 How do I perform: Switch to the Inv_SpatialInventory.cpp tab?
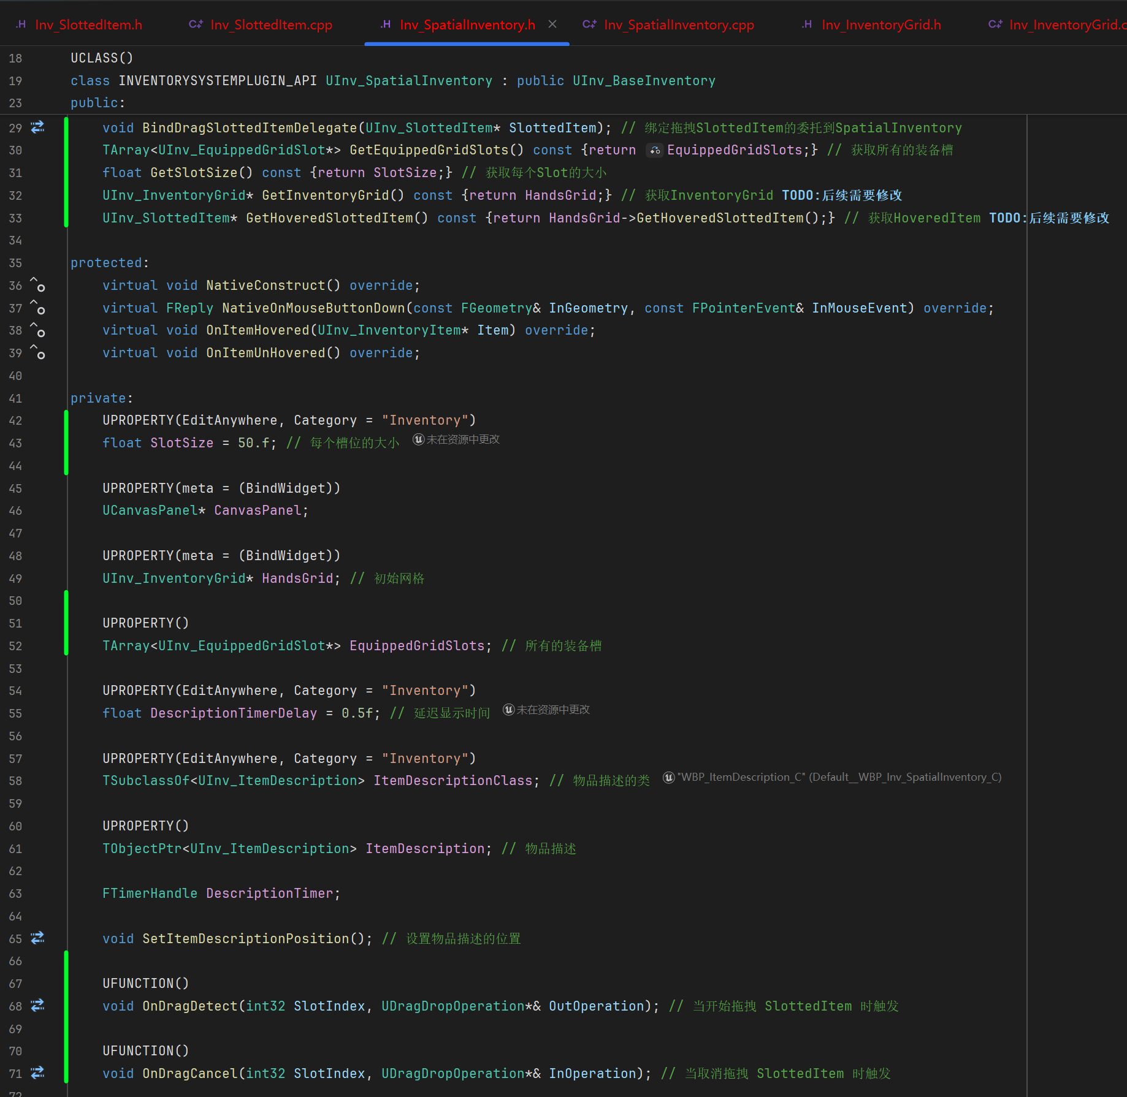pos(668,25)
